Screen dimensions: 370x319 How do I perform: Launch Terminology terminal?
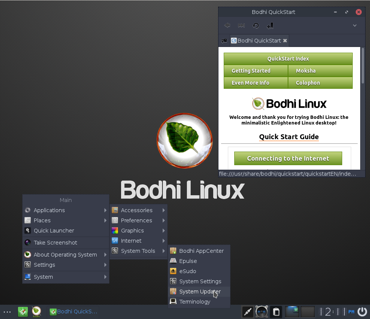(199, 302)
